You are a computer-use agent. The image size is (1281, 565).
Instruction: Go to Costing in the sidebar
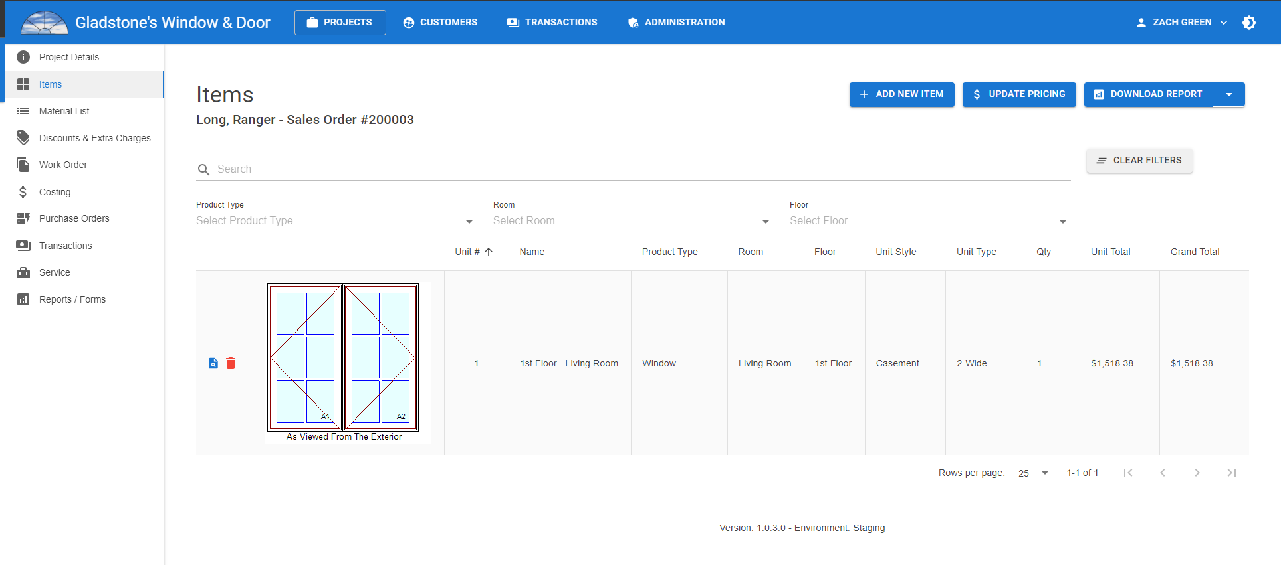[55, 192]
